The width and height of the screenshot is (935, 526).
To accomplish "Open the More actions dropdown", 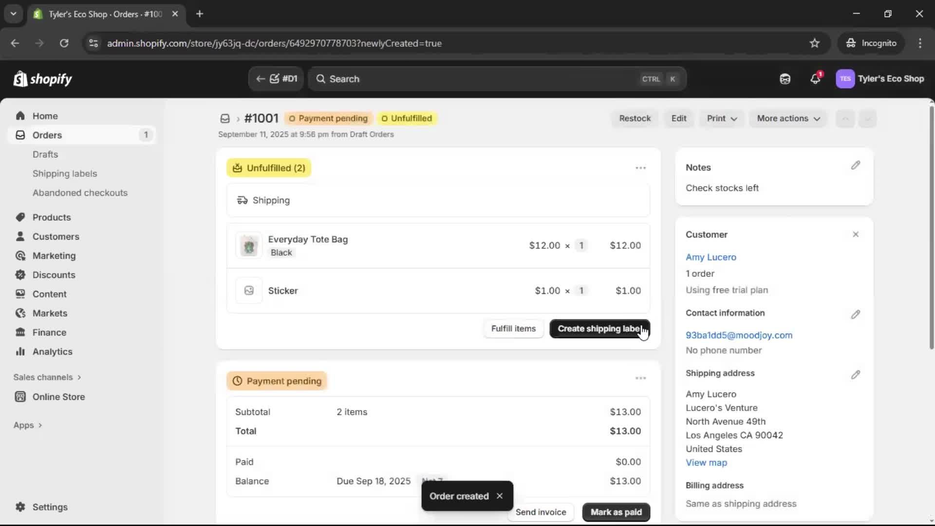I will [x=788, y=118].
